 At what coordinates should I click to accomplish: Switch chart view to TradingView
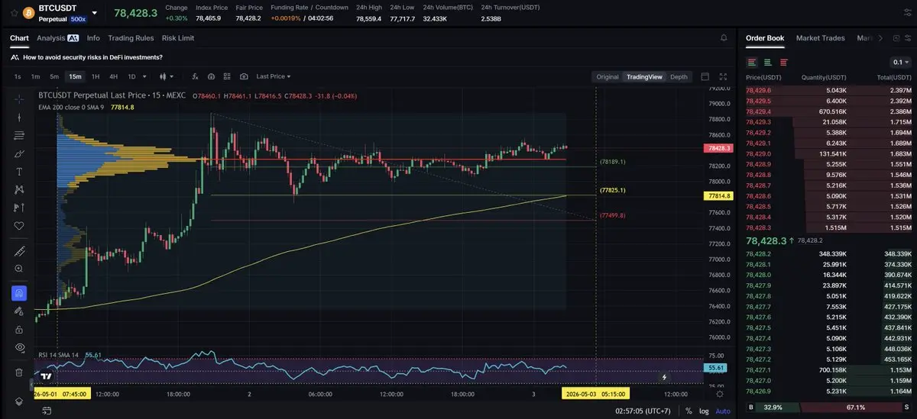(644, 76)
